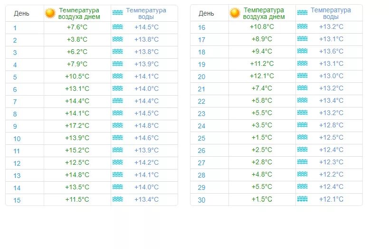
Task: Click the wave icon in day 10 row
Action: [118, 137]
